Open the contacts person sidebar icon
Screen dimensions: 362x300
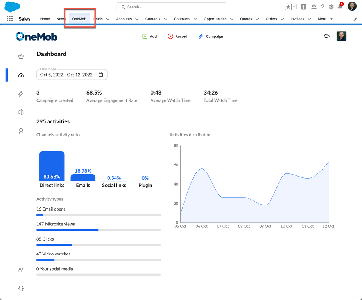pos(21,131)
